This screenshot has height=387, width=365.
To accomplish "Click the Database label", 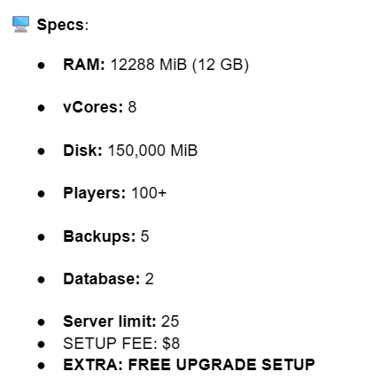I will [x=102, y=279].
